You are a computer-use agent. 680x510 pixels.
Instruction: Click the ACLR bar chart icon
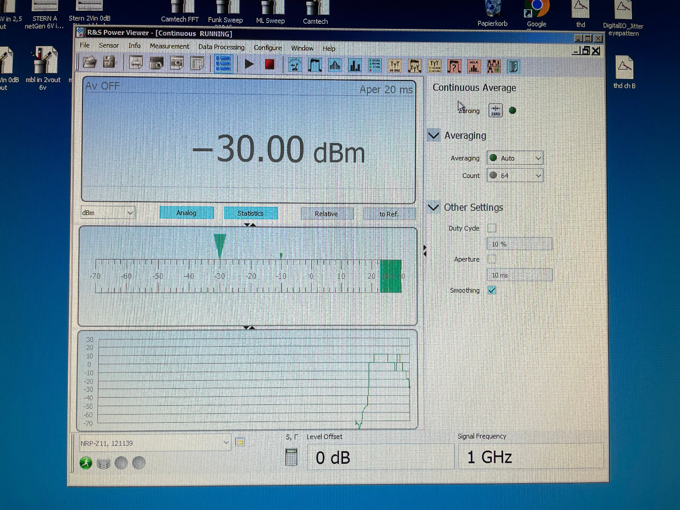click(x=474, y=67)
